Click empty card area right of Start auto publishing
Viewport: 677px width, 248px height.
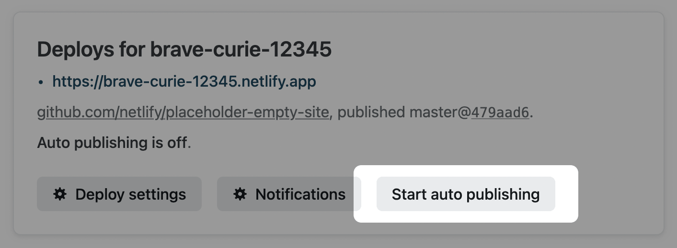[620, 194]
